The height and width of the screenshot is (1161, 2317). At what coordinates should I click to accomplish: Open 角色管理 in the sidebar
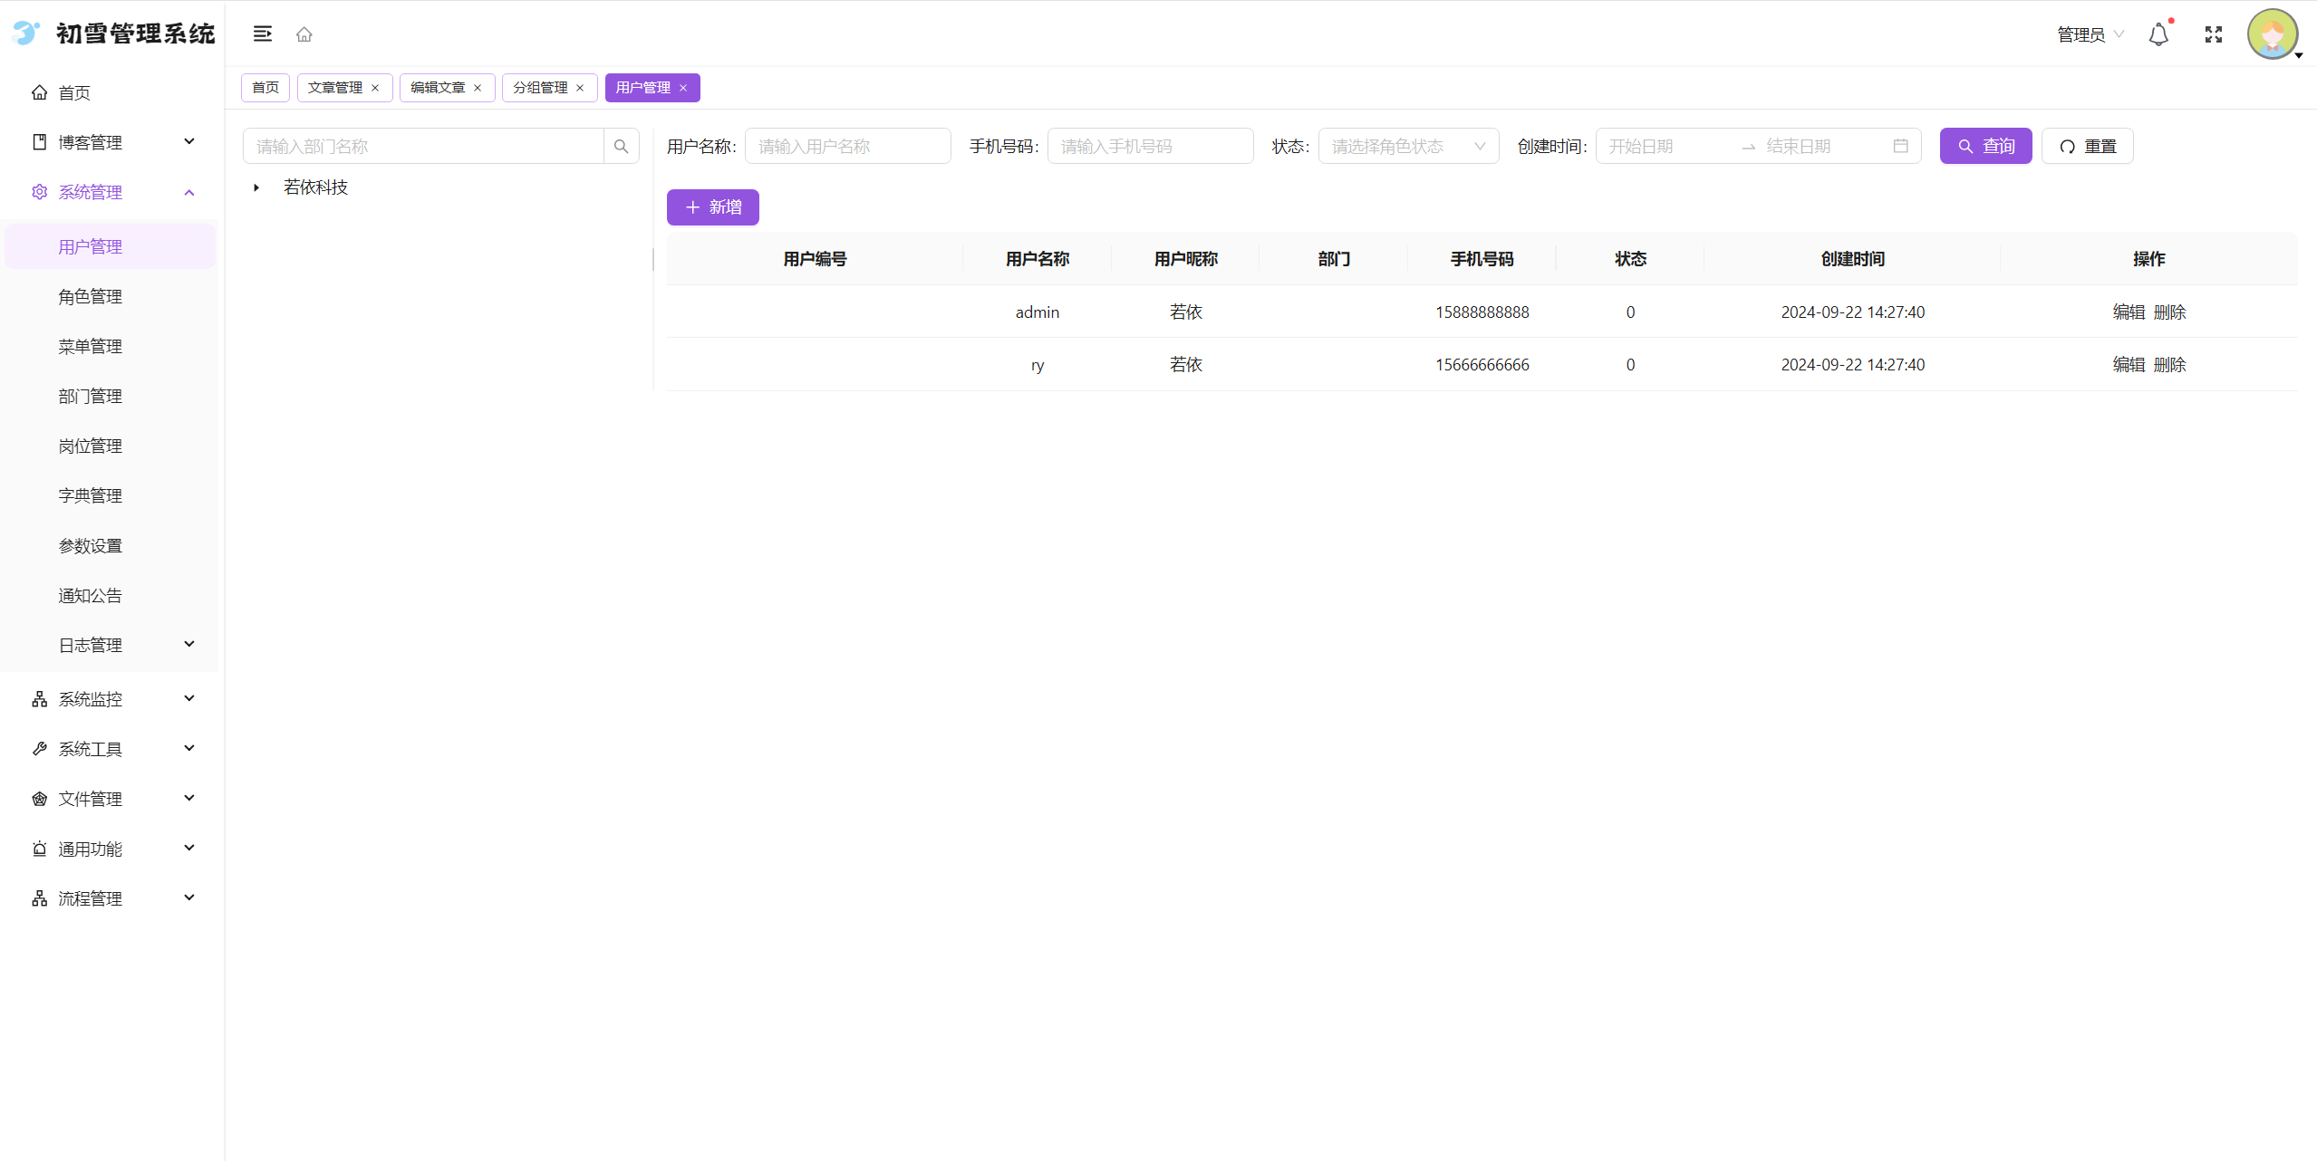(91, 296)
